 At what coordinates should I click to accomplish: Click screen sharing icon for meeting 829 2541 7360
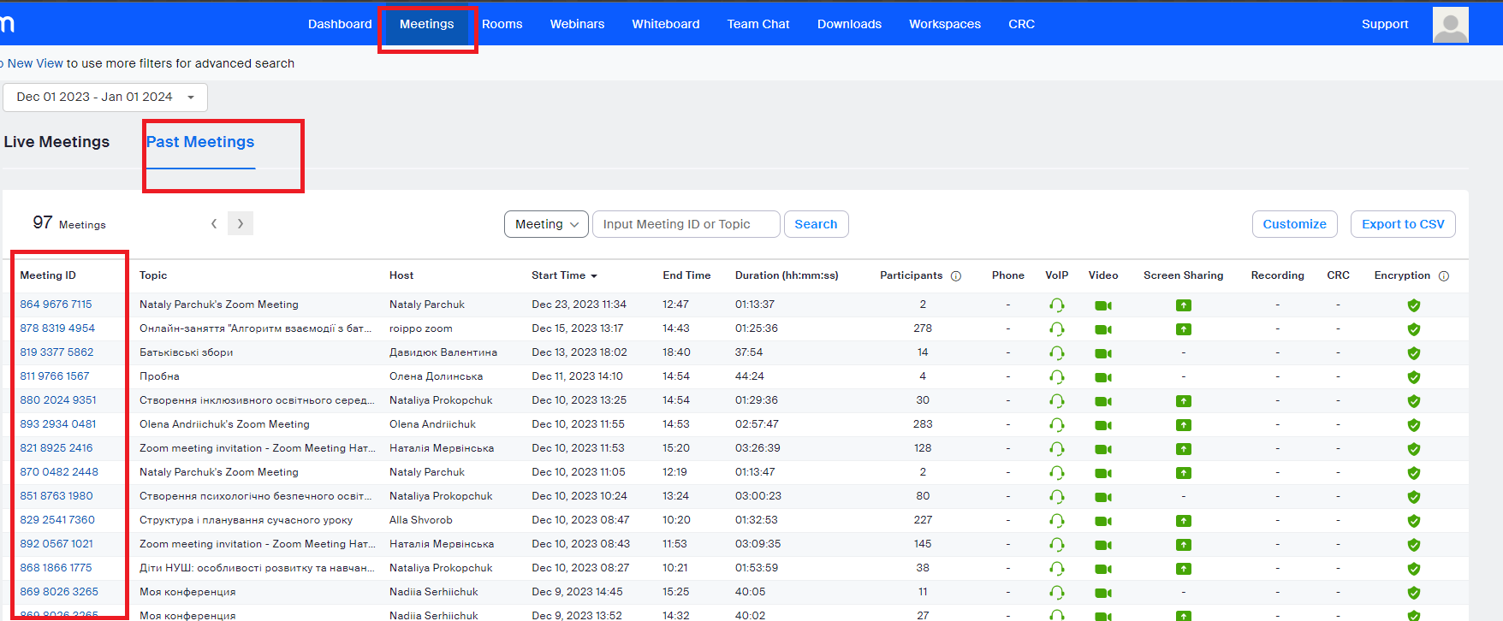(x=1184, y=521)
